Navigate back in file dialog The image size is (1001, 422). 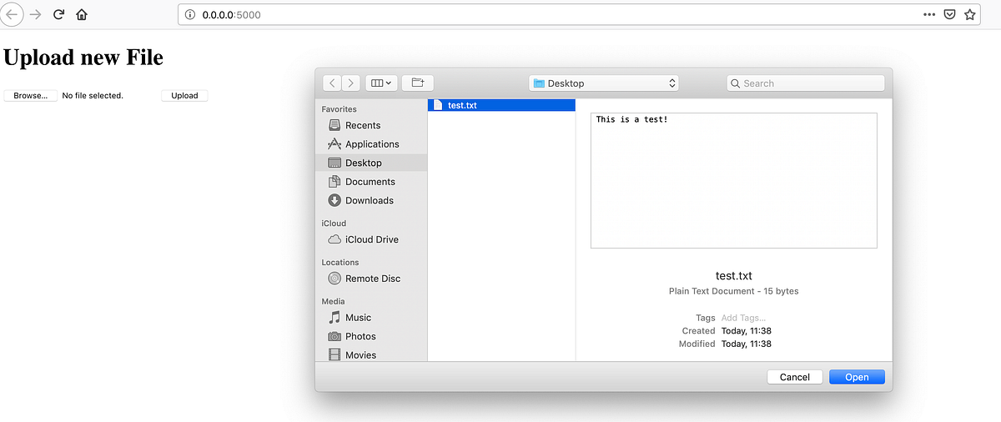tap(333, 83)
